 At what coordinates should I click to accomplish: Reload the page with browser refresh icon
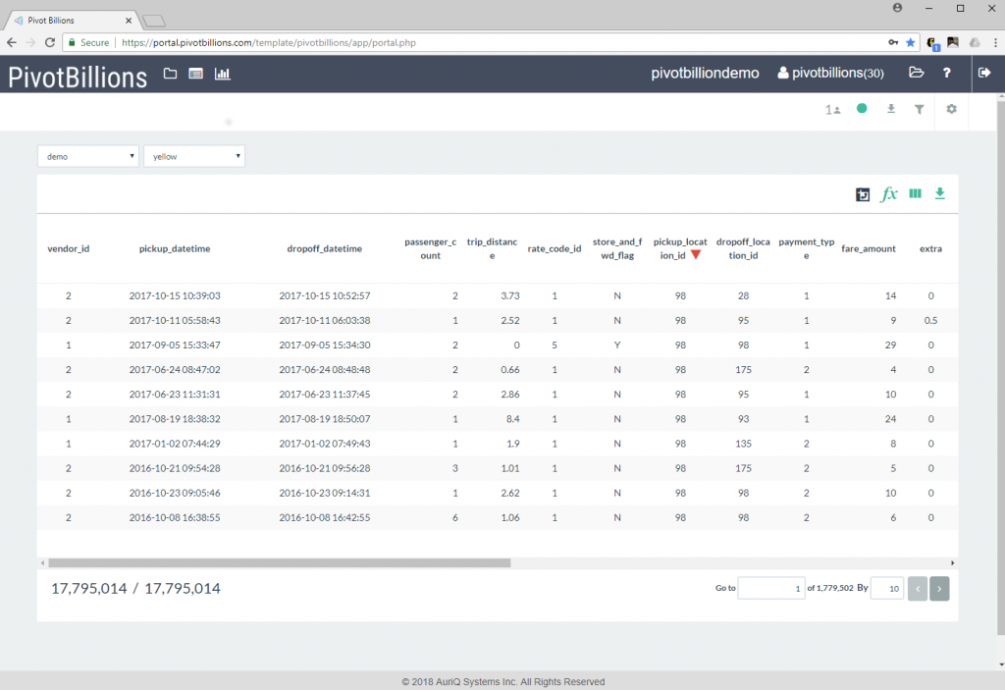click(50, 42)
